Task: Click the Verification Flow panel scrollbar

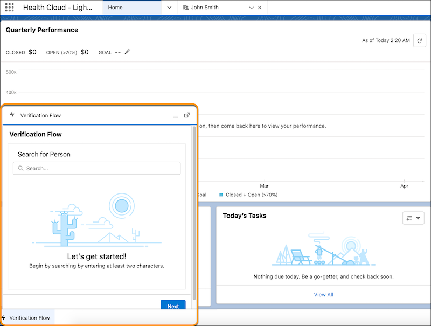Action: coord(194,213)
